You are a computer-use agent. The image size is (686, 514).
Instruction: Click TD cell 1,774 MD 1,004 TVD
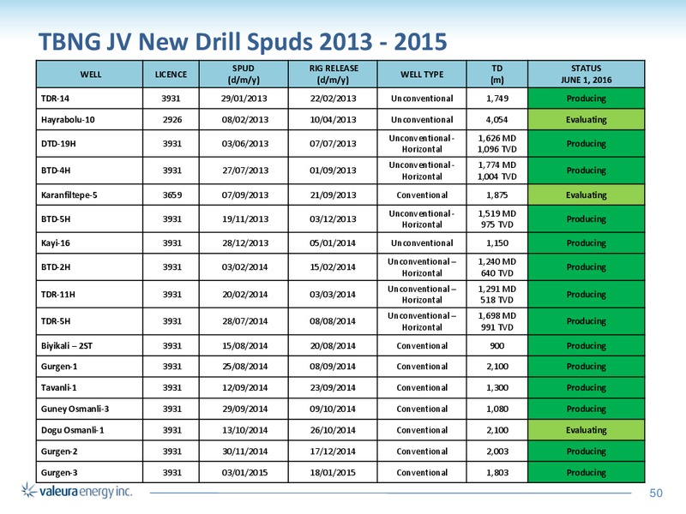[x=497, y=170]
